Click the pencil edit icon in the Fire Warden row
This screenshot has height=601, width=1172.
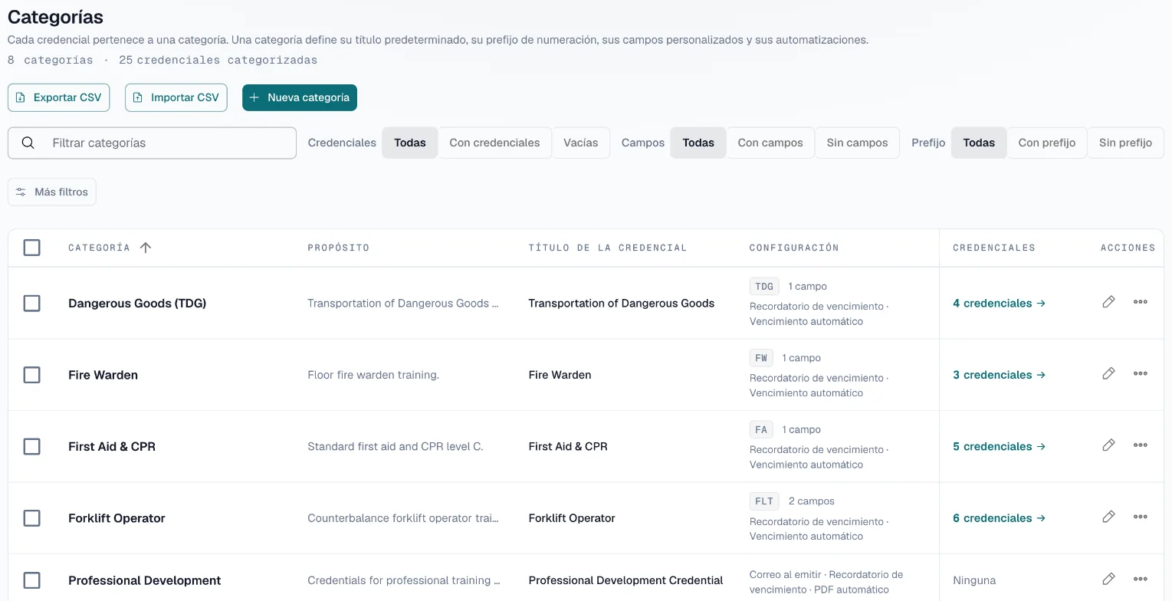pyautogui.click(x=1108, y=373)
